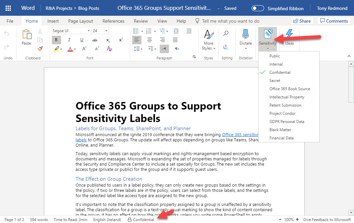
Task: Open the Paragraph dialog launcher
Action: coord(194,57)
